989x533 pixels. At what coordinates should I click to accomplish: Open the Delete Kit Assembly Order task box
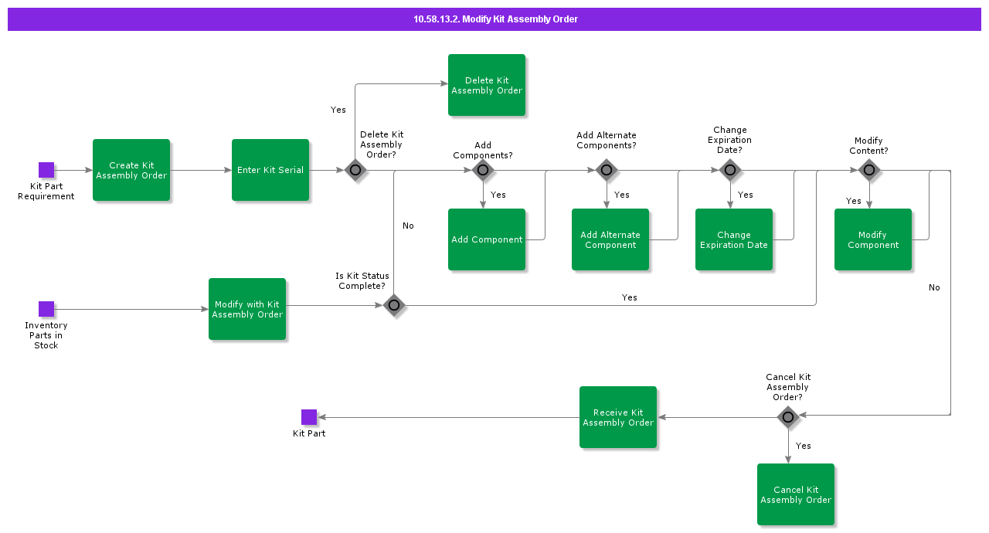pyautogui.click(x=487, y=85)
